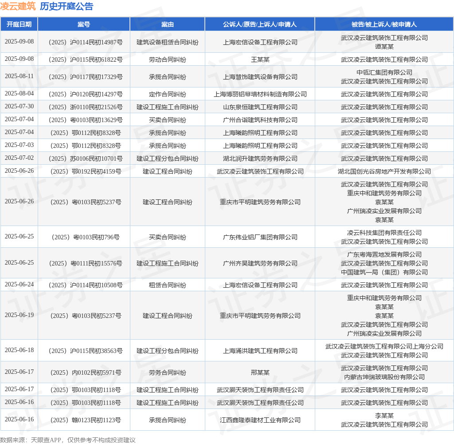Click defendant 谭某某
The width and height of the screenshot is (454, 444).
click(384, 47)
